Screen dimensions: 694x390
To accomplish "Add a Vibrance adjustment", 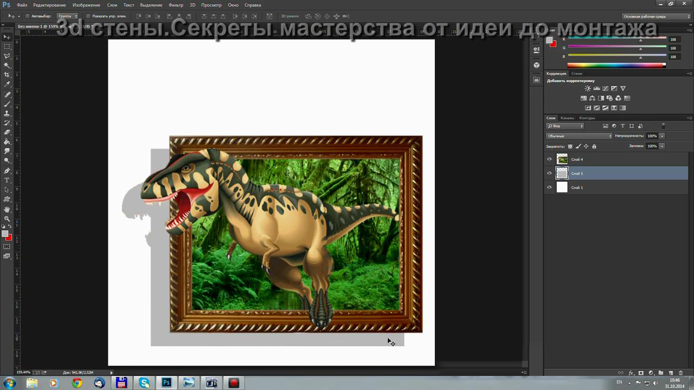I will (x=623, y=88).
